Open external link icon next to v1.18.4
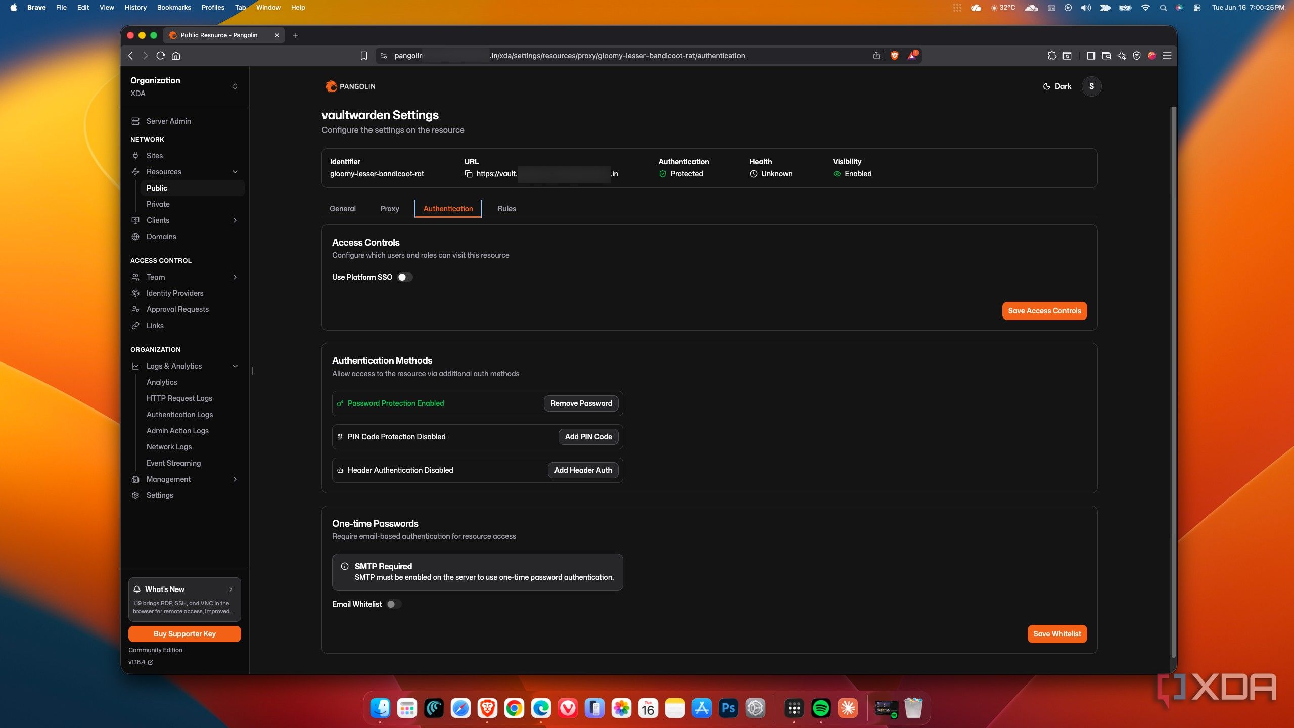 (x=151, y=662)
